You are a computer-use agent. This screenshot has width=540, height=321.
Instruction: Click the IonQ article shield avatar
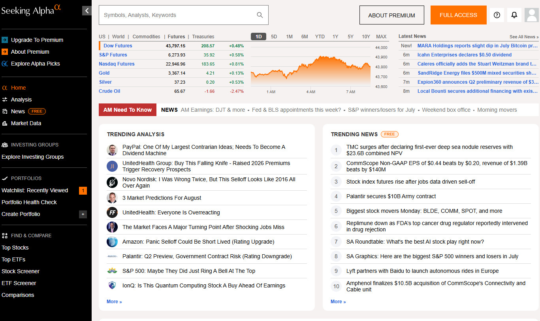112,285
